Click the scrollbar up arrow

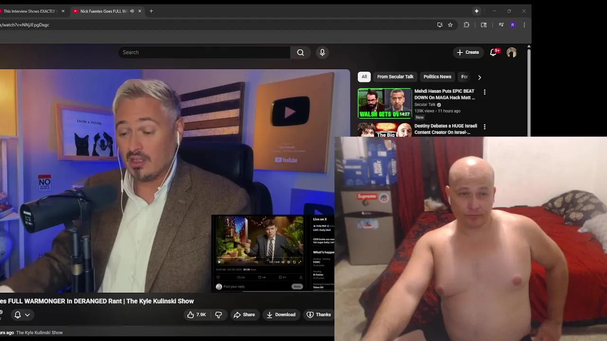529,46
